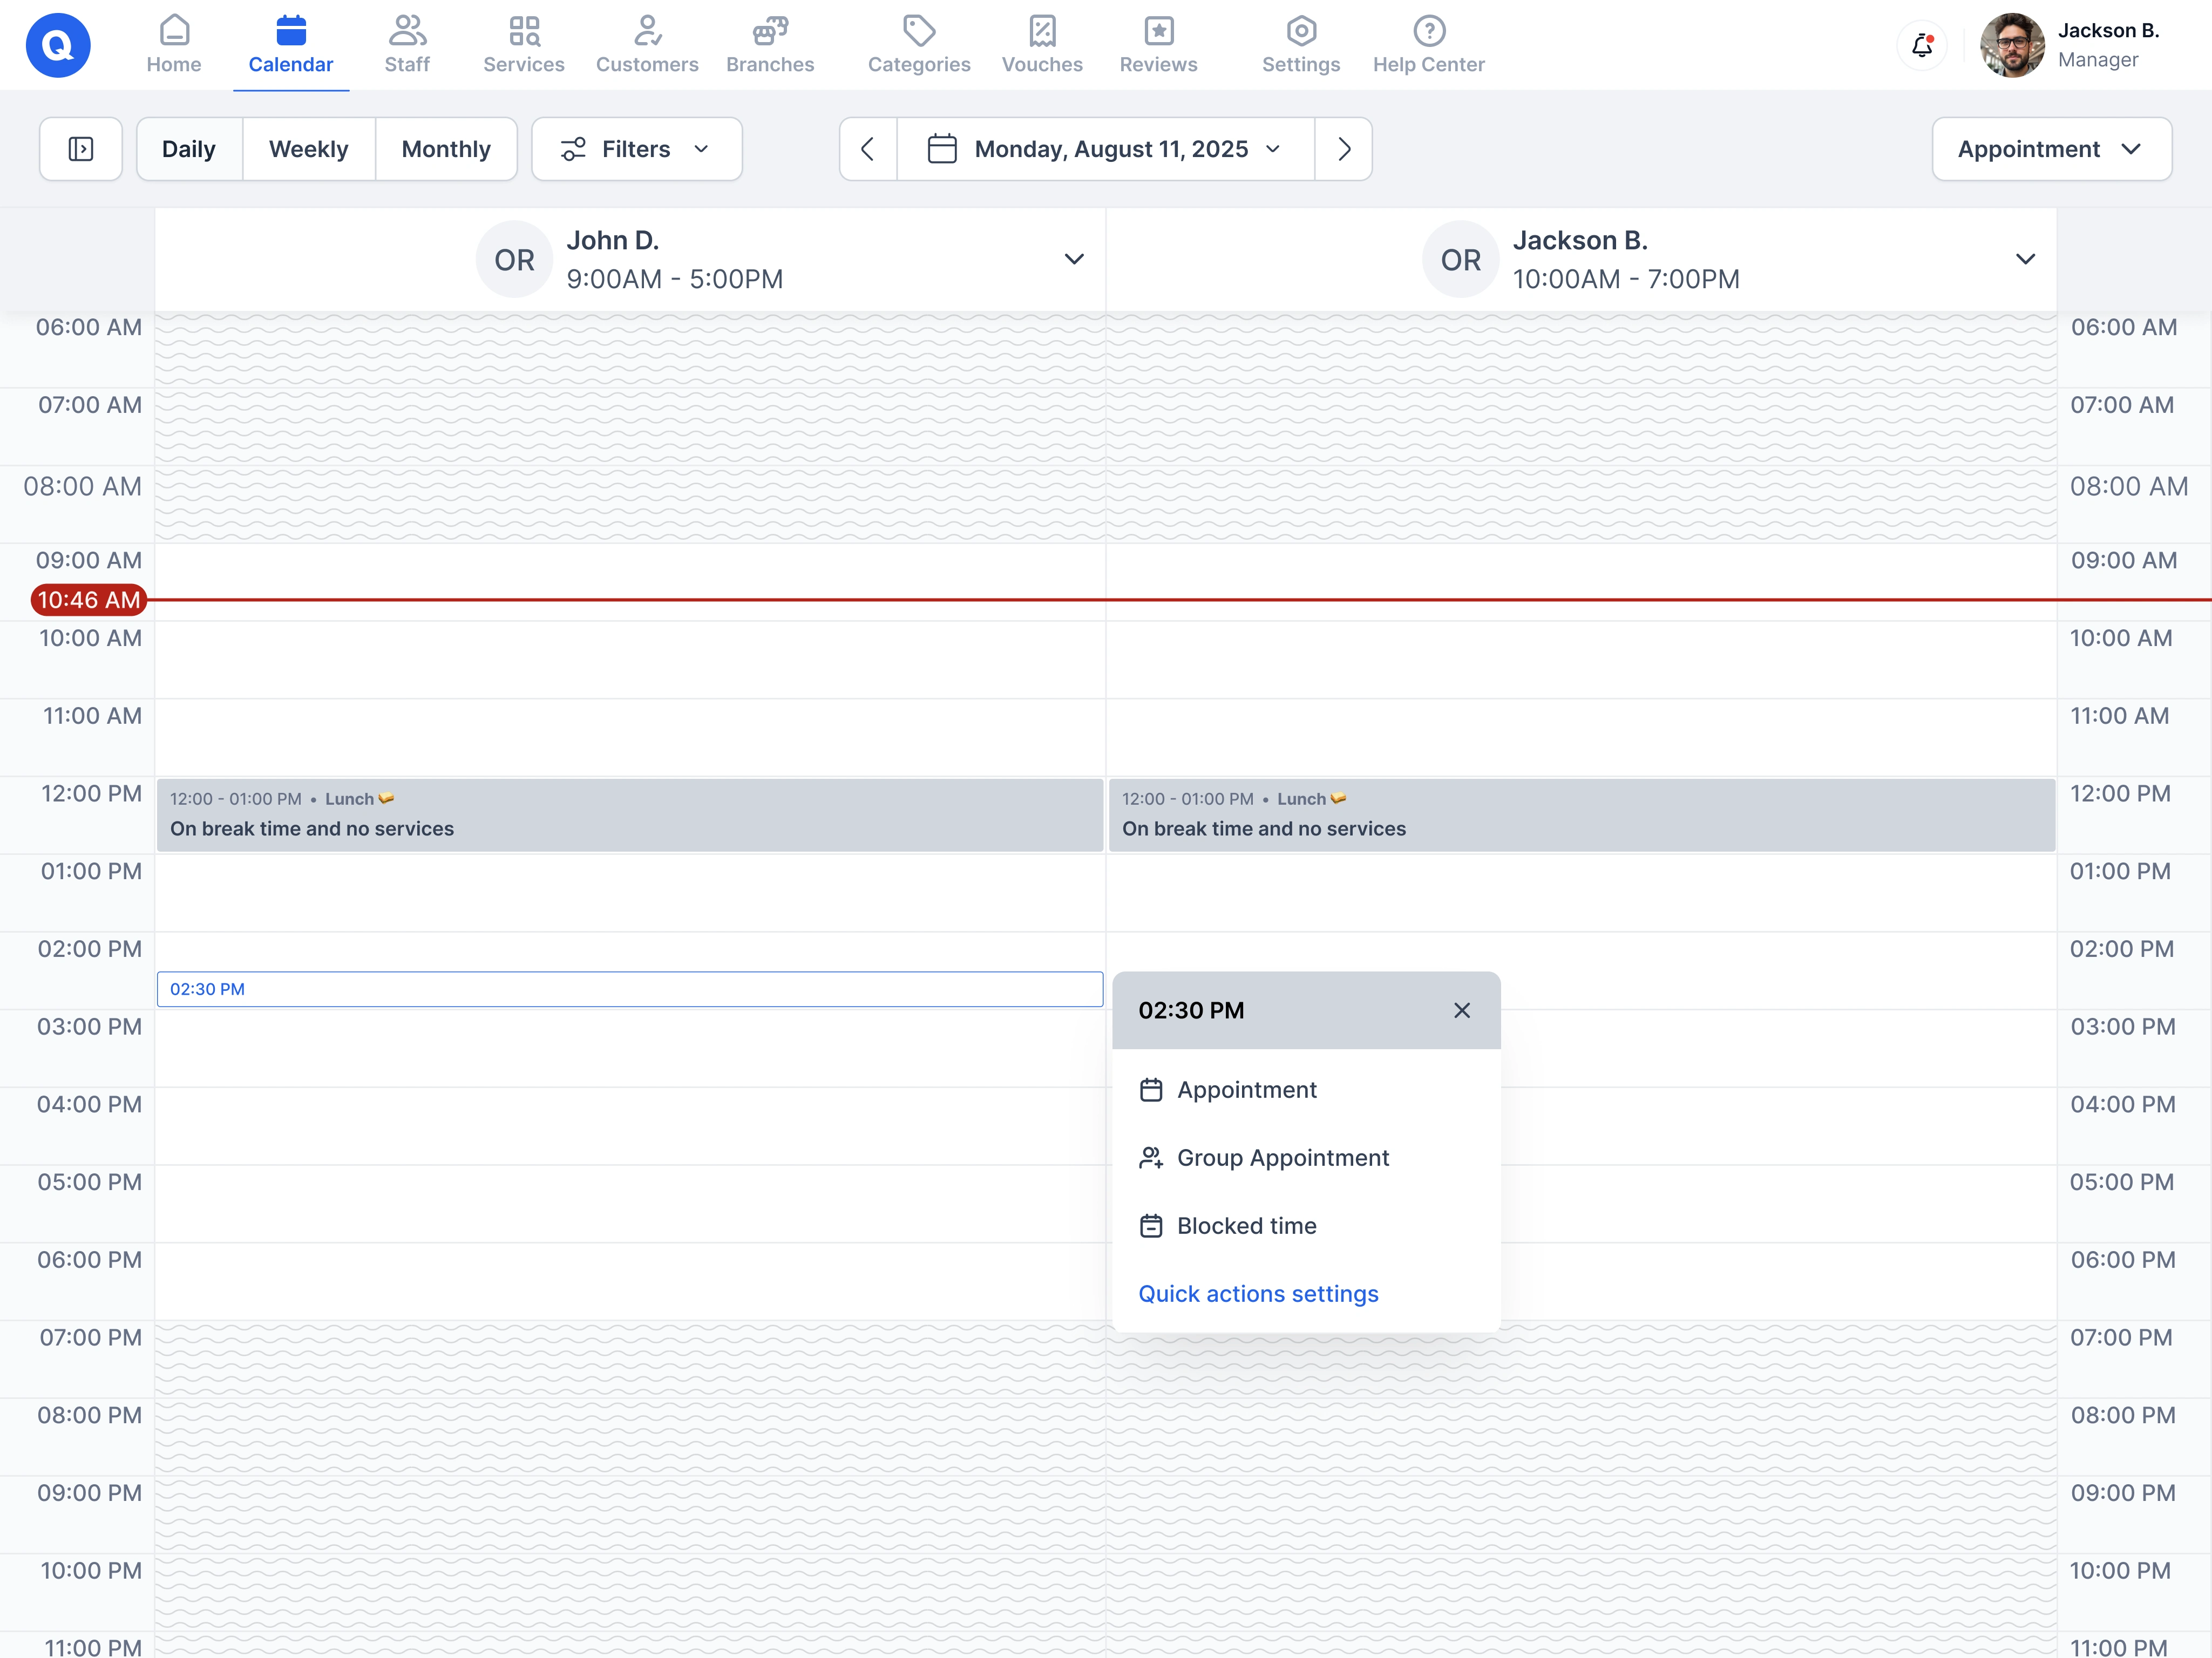The image size is (2212, 1658).
Task: Expand Jackson B.'s schedule details
Action: pos(2025,259)
